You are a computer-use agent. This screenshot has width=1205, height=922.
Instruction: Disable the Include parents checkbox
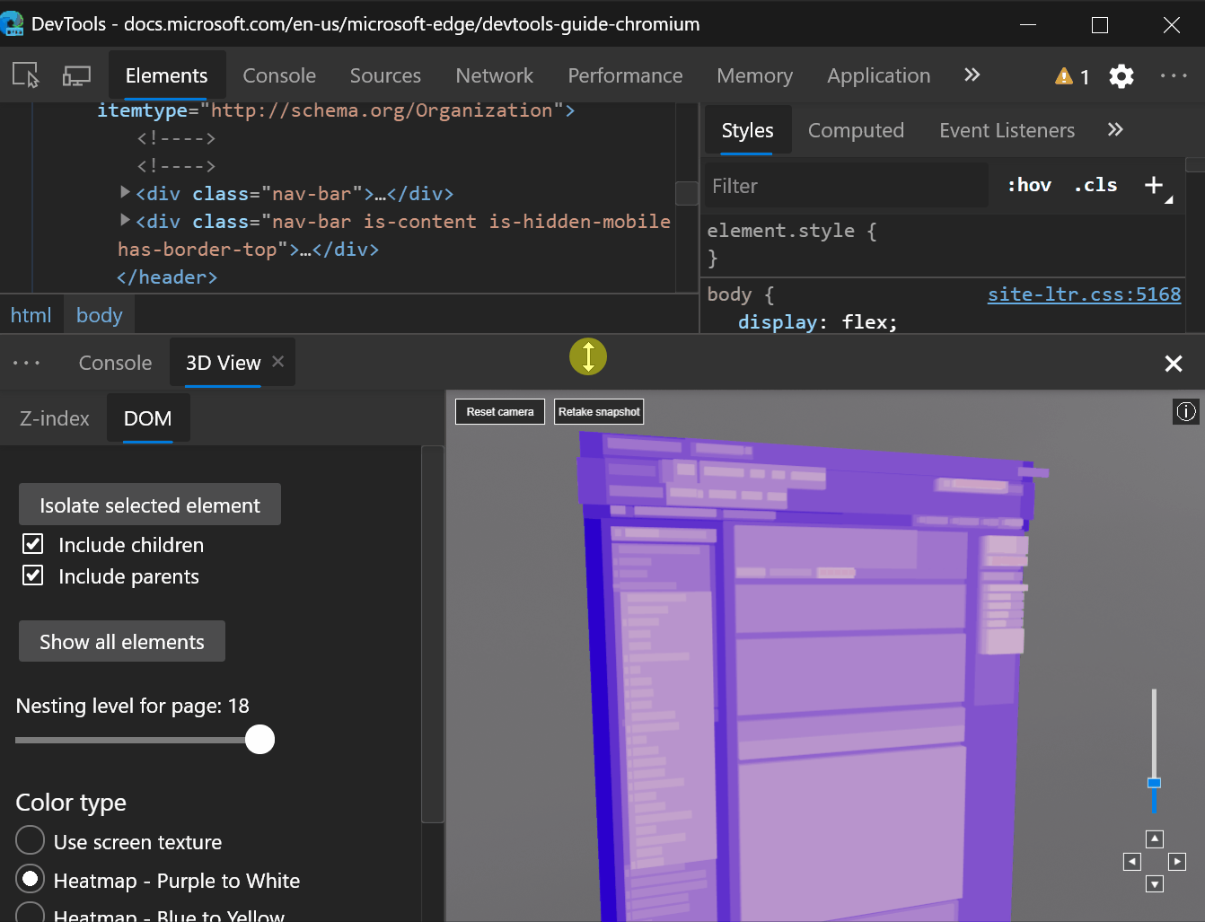(x=32, y=575)
